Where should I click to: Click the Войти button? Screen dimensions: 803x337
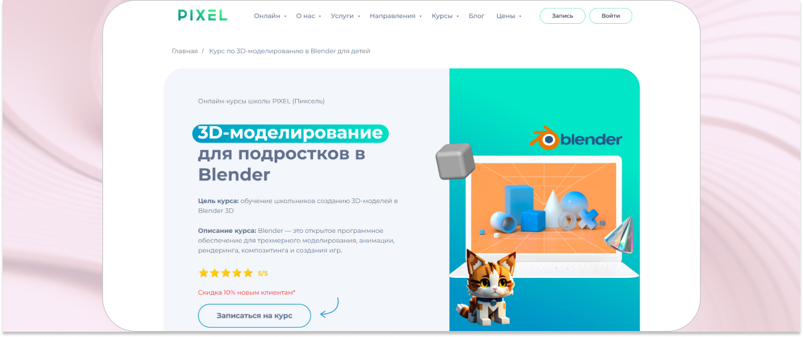click(x=611, y=16)
